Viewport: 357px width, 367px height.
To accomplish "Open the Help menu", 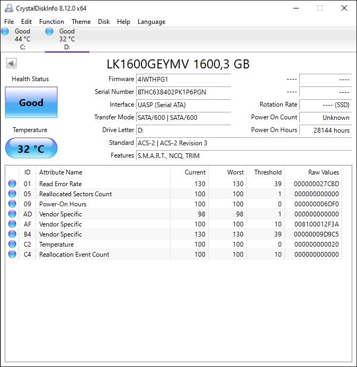I will click(x=123, y=22).
